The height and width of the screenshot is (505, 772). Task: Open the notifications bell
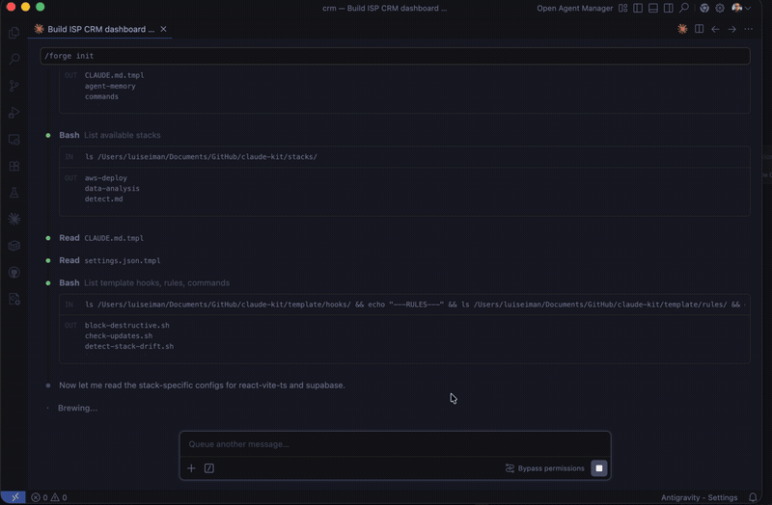tap(753, 497)
